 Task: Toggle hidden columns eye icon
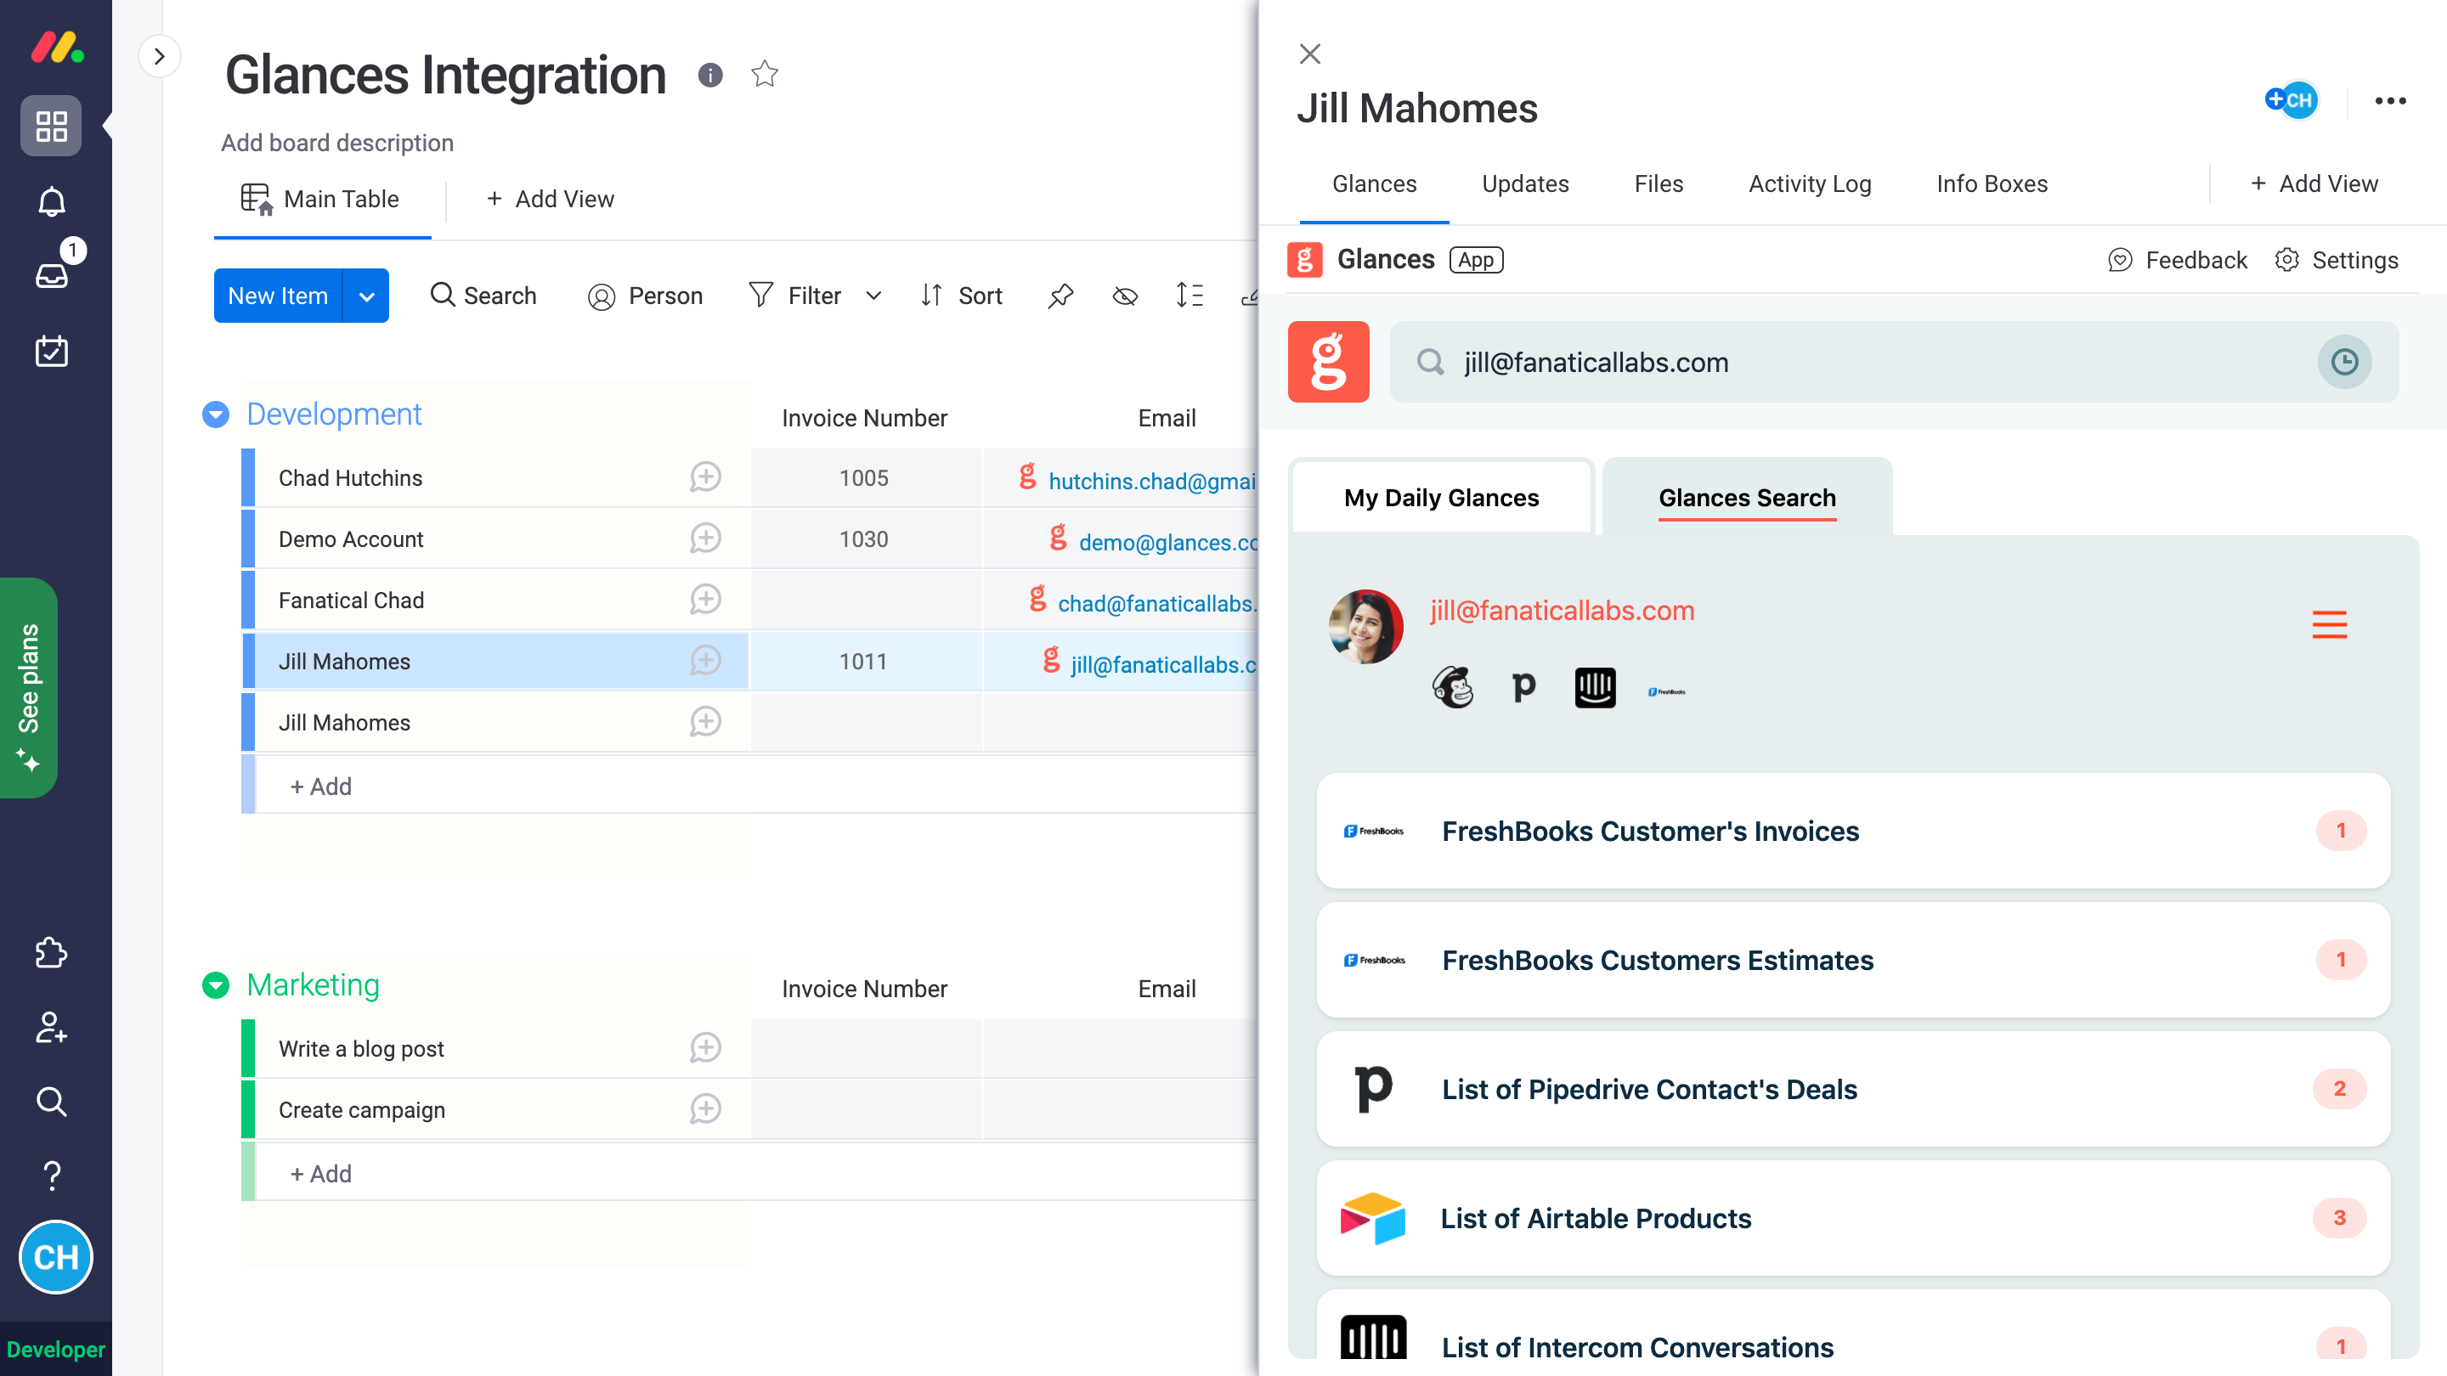pyautogui.click(x=1125, y=296)
